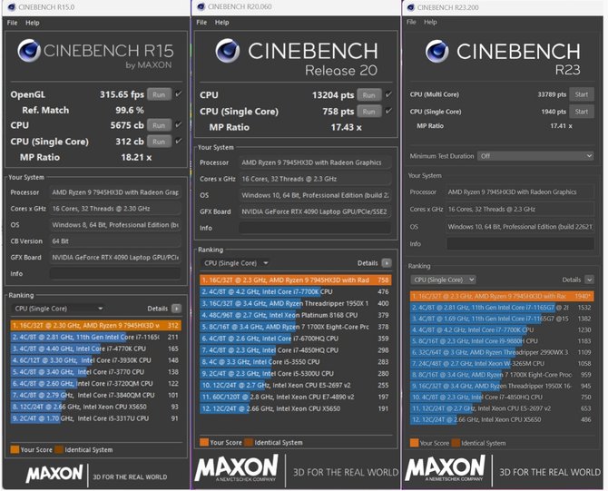Click the OS field in R23 system info
The width and height of the screenshot is (608, 491).
tap(520, 227)
